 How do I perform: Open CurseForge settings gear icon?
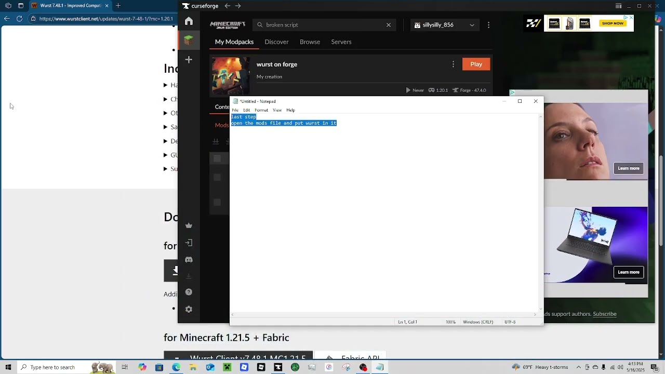click(x=189, y=309)
